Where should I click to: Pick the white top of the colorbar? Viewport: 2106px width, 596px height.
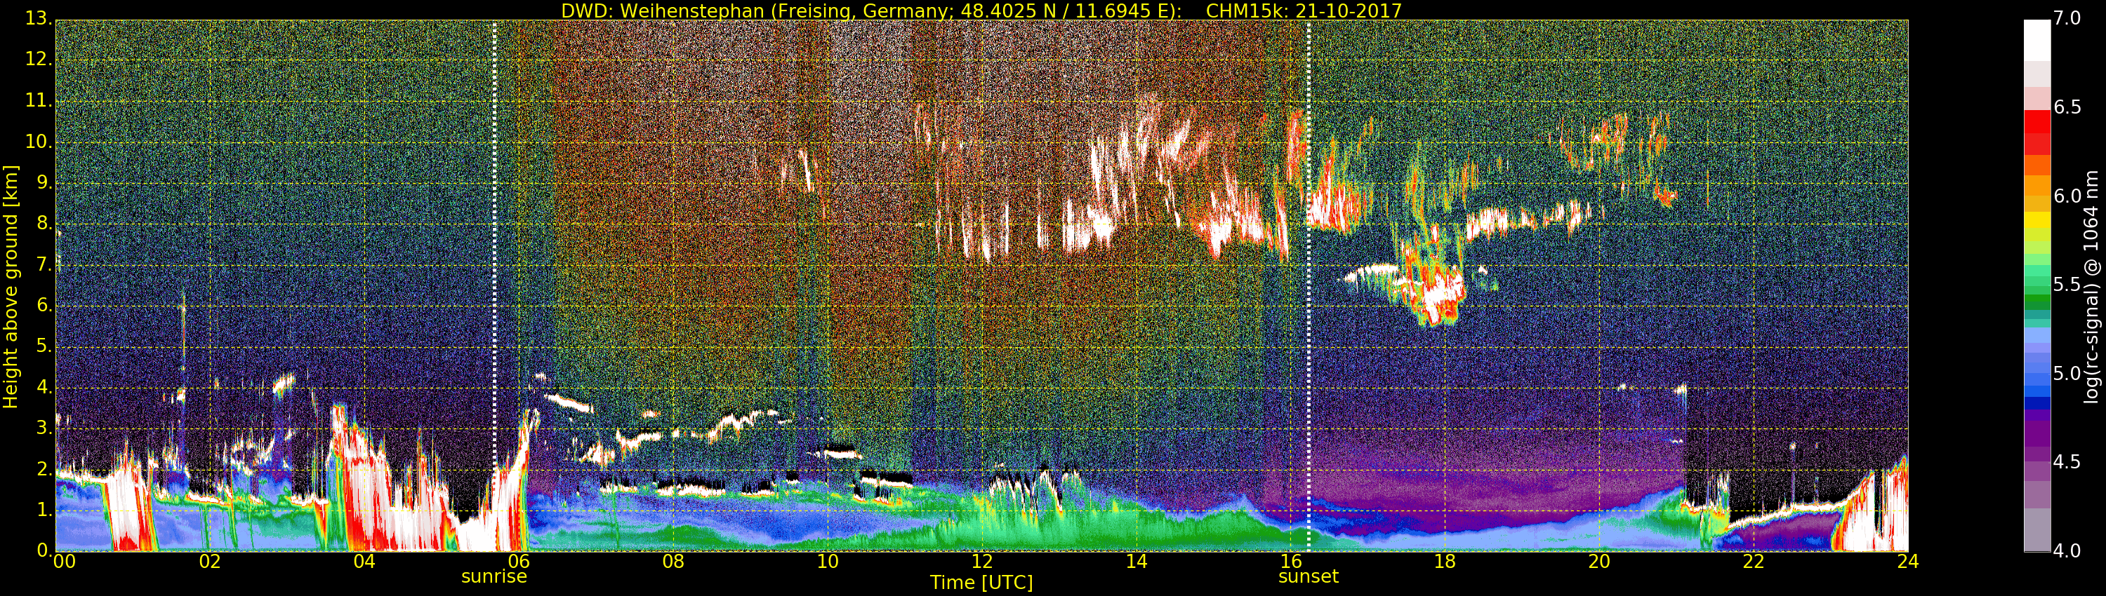[x=2037, y=36]
